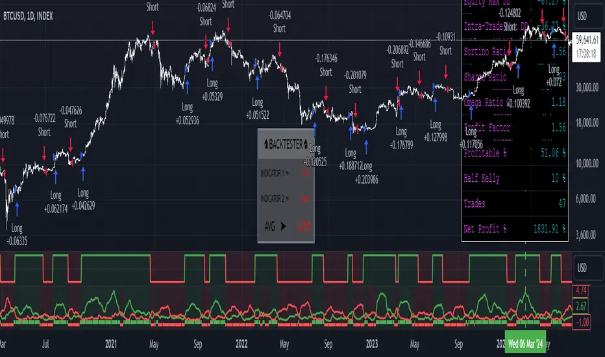Screen dimensions: 605x357
Task: Click the AVG row arrow in Backtester table
Action: pyautogui.click(x=283, y=226)
